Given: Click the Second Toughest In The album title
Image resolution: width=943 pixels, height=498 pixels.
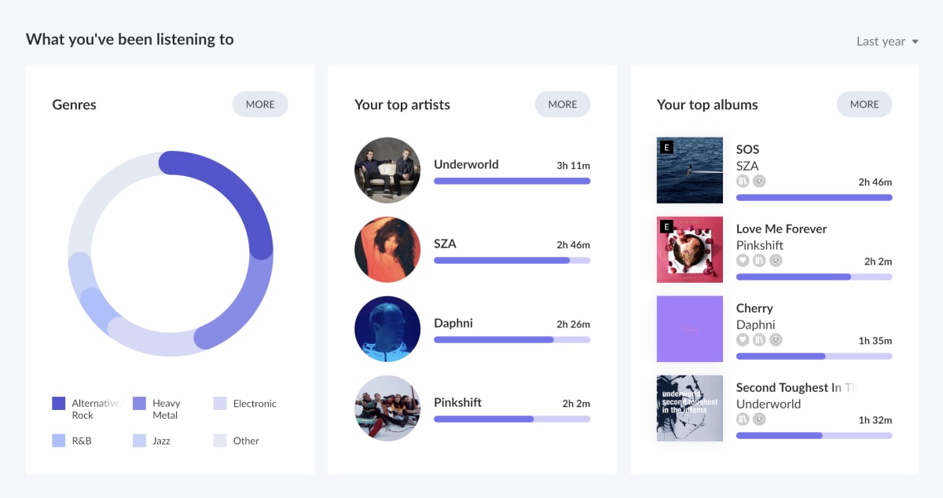Looking at the screenshot, I should 795,387.
